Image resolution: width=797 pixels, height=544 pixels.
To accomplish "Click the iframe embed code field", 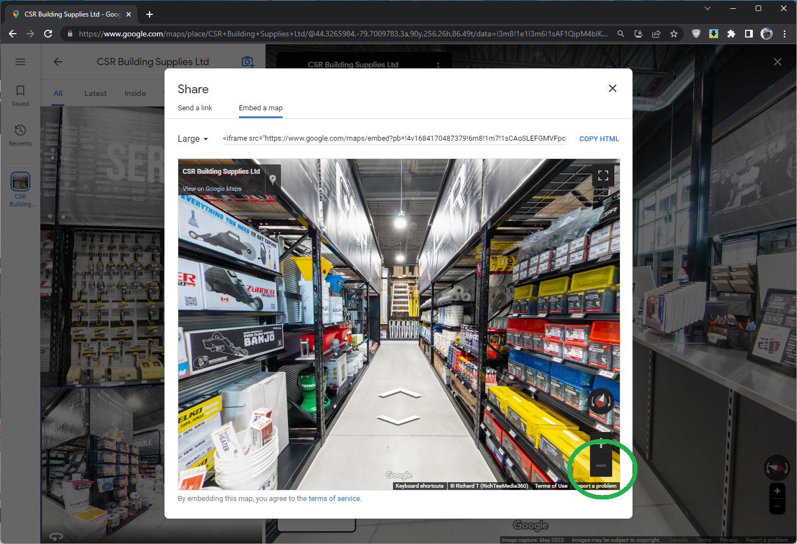I will click(394, 138).
